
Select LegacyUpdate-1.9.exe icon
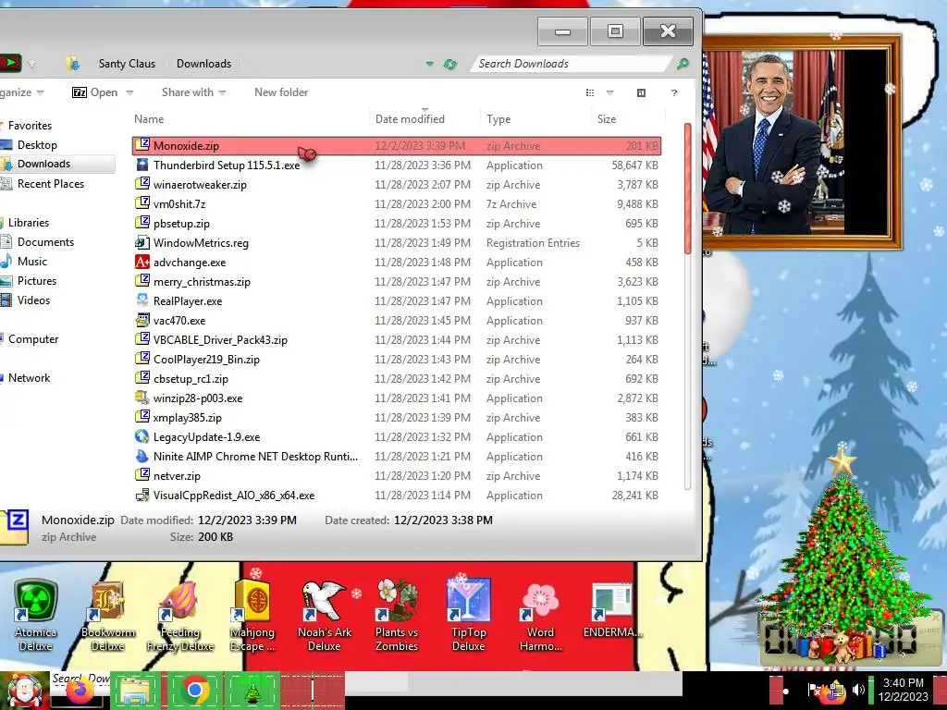coord(141,436)
